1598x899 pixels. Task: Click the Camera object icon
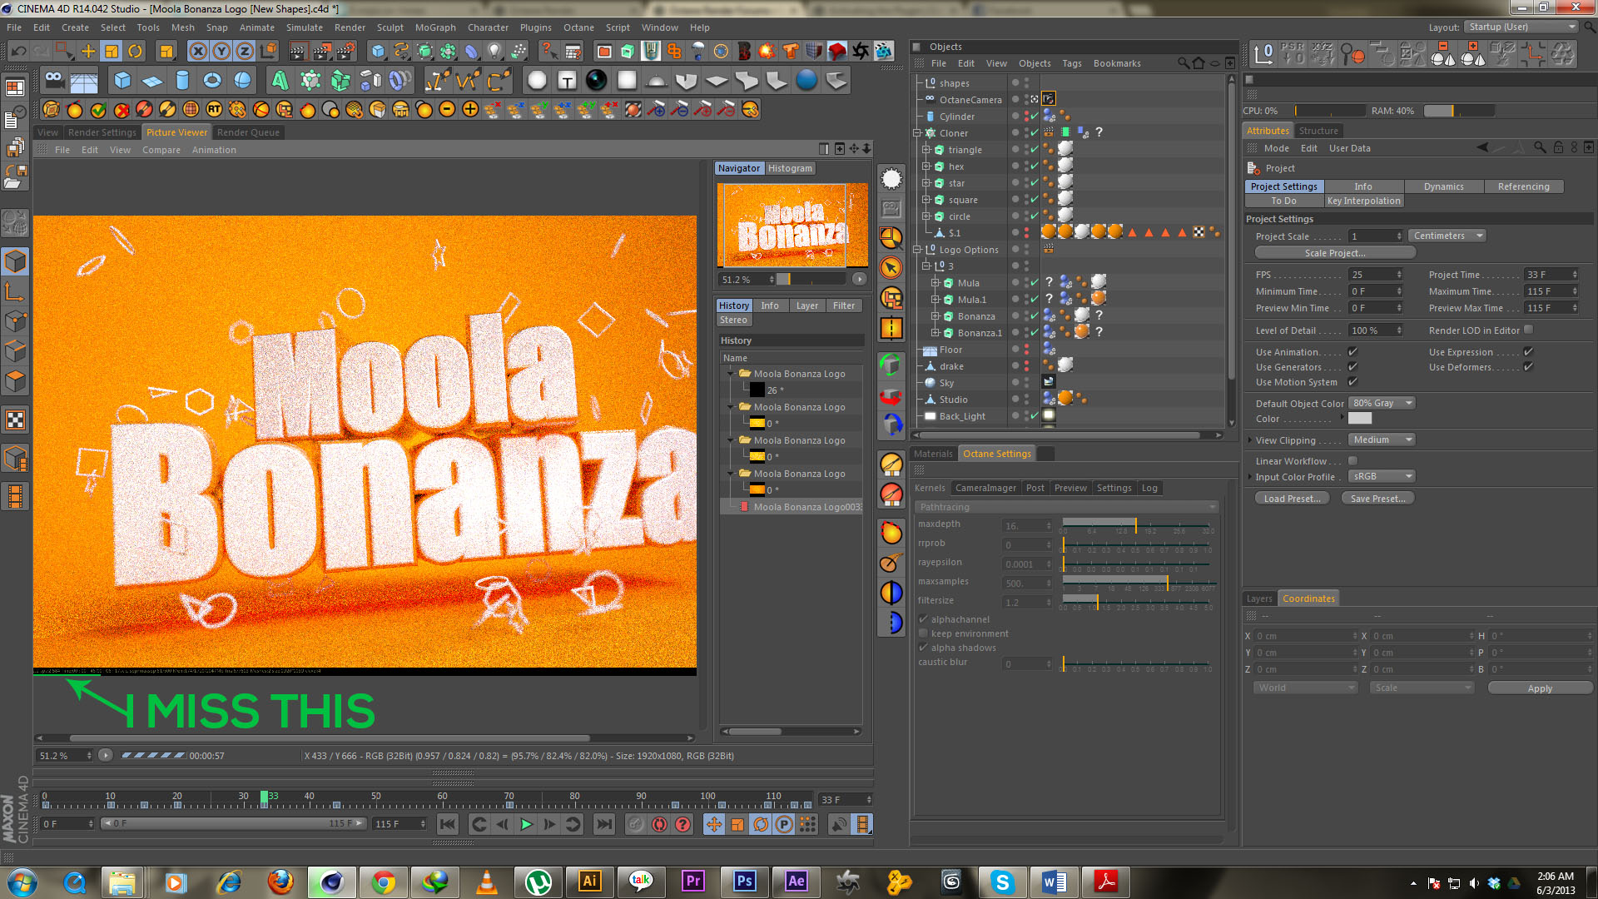pyautogui.click(x=54, y=81)
